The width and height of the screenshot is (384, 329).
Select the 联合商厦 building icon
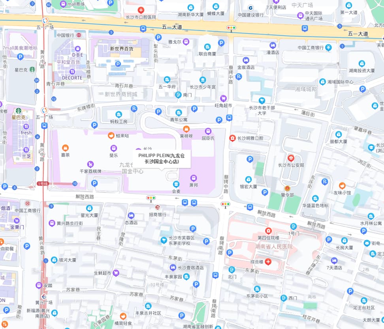[x=207, y=47]
